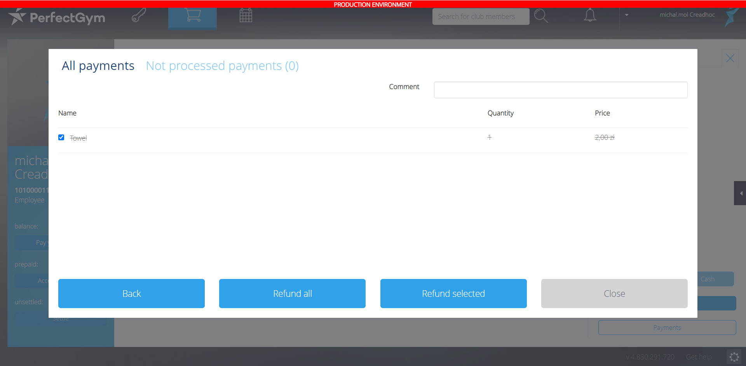
Task: Click the Refund all button
Action: [x=292, y=293]
